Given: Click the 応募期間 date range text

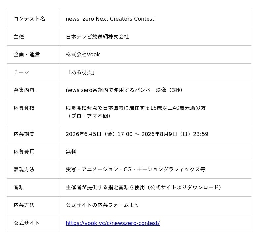Looking at the screenshot, I should (x=137, y=134).
